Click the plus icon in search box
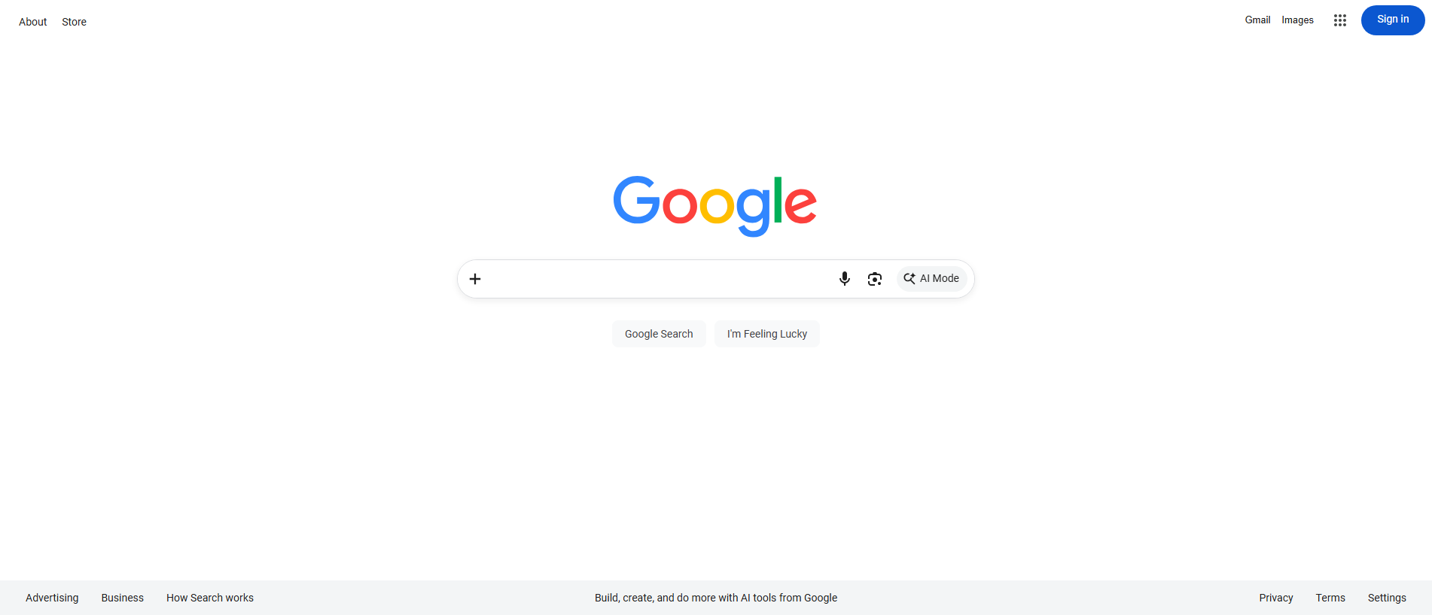 [x=475, y=279]
